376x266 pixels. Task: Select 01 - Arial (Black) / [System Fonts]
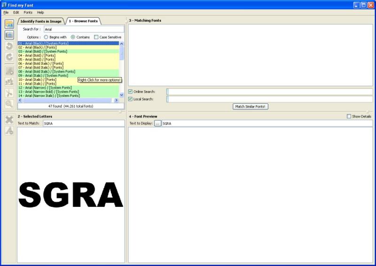[68, 43]
